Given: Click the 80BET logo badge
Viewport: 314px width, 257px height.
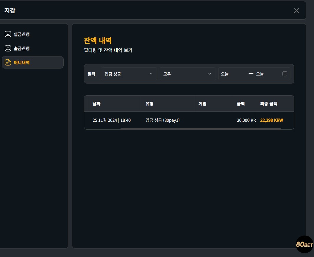Looking at the screenshot, I should point(305,244).
